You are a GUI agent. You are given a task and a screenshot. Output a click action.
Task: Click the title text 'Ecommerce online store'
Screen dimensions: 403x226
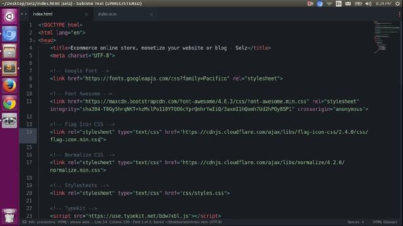(104, 48)
